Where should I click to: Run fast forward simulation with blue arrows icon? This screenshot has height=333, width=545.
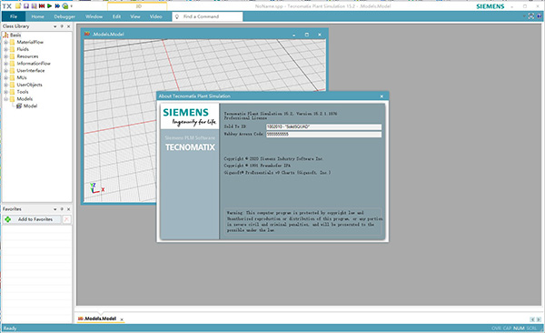(x=57, y=6)
